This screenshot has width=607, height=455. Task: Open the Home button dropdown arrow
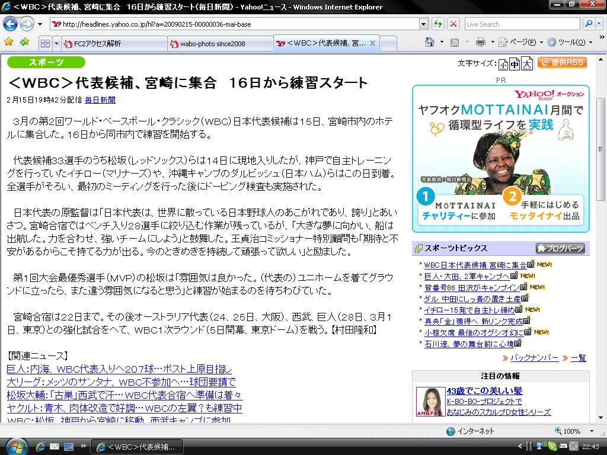pyautogui.click(x=442, y=42)
